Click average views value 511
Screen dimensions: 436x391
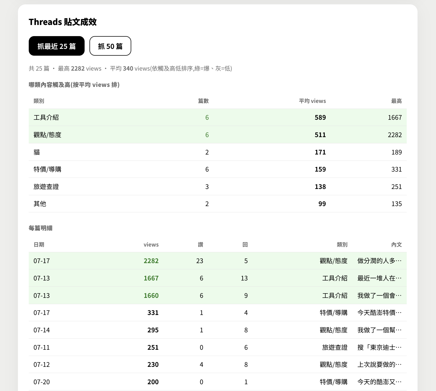pyautogui.click(x=320, y=135)
